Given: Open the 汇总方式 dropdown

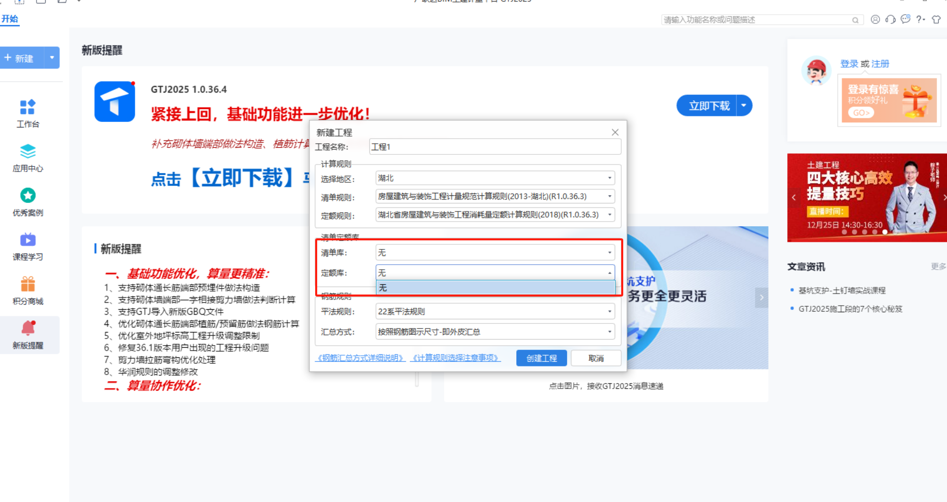Looking at the screenshot, I should pyautogui.click(x=495, y=331).
